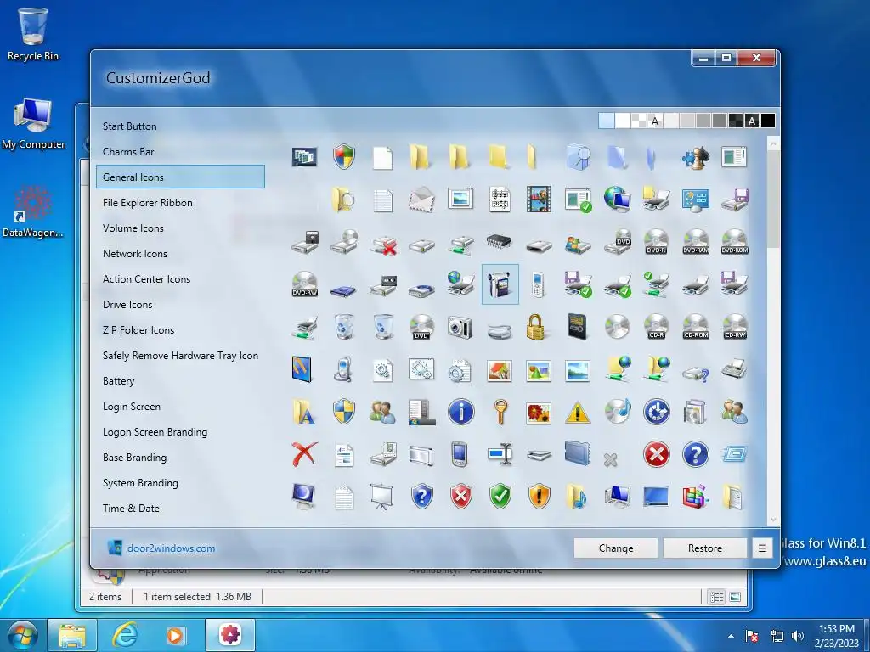
Task: Select the drive with red X icon
Action: 383,244
